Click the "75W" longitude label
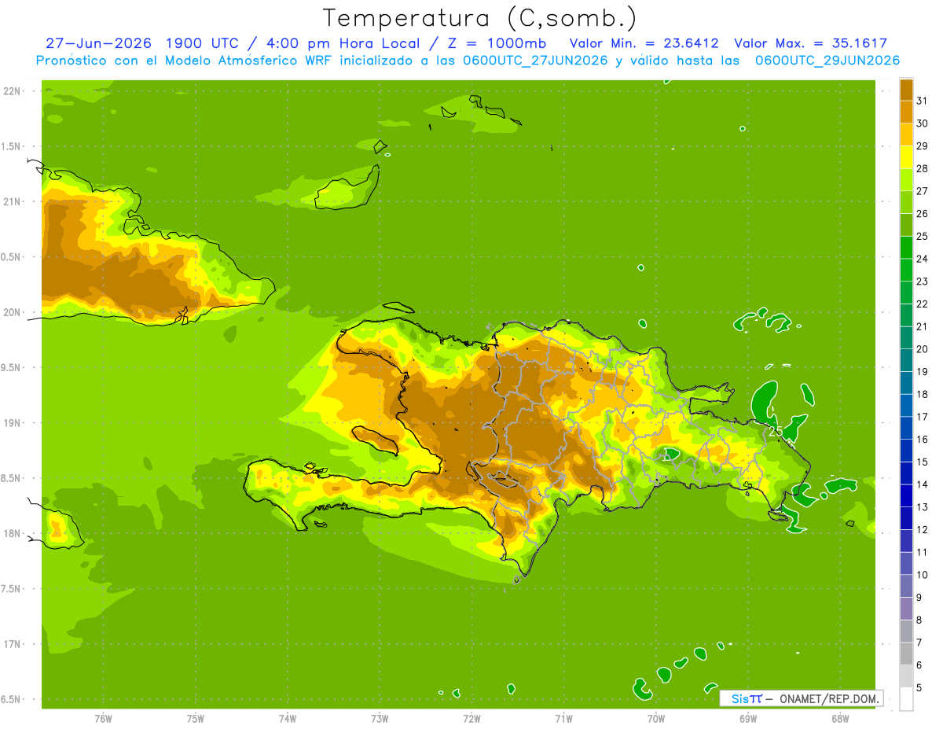943x729 pixels. (x=196, y=718)
